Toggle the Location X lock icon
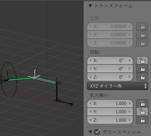Screen dimensions: 151x136 click(x=142, y=26)
